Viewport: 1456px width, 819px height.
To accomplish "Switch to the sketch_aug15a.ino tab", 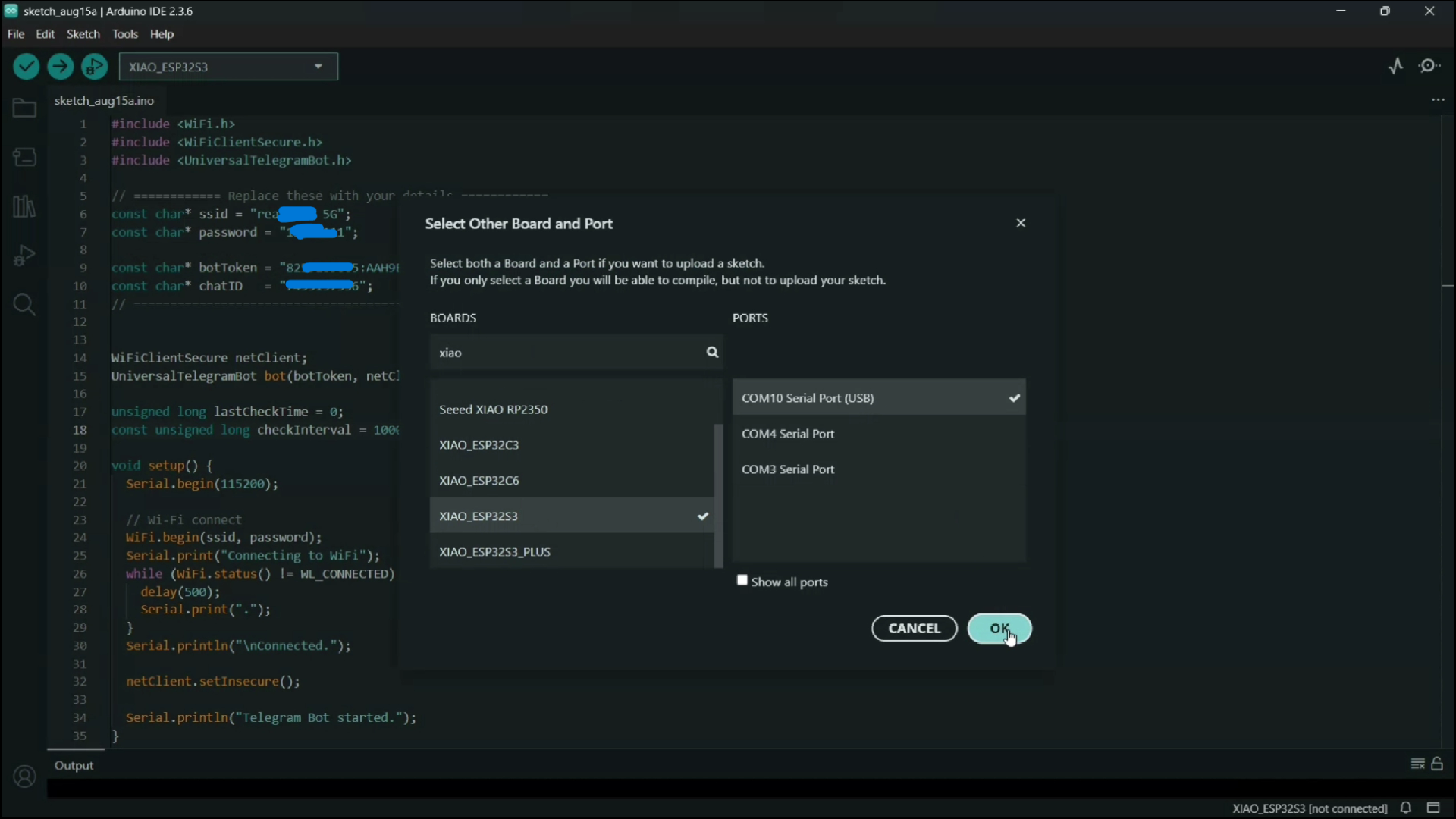I will pyautogui.click(x=105, y=100).
